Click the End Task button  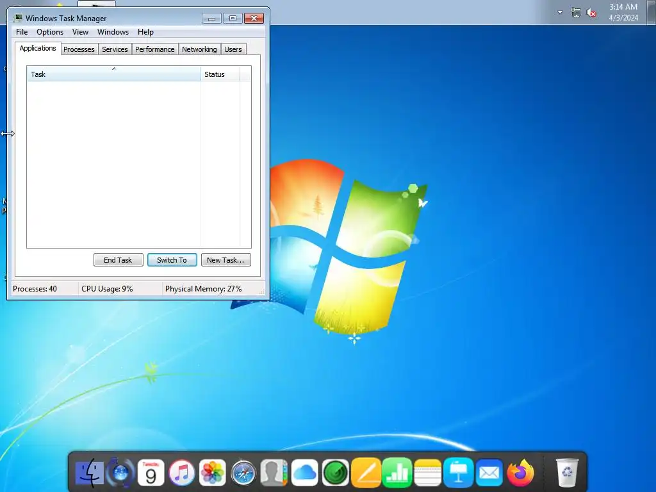coord(118,260)
